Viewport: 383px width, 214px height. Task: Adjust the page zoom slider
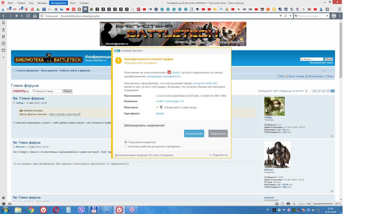(312, 204)
